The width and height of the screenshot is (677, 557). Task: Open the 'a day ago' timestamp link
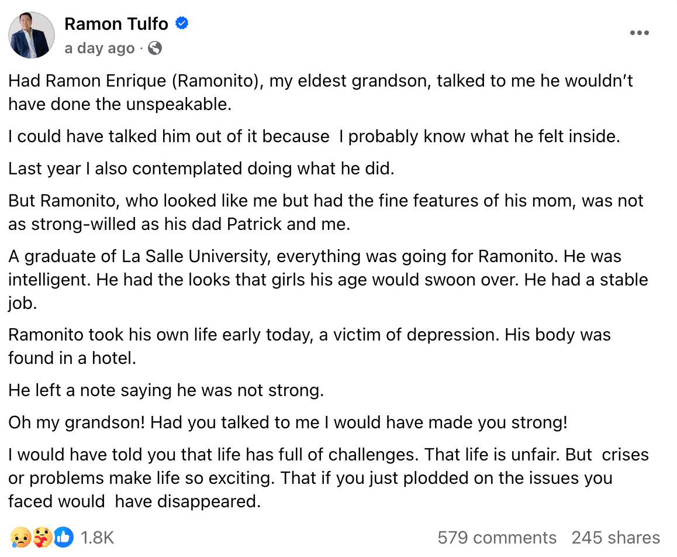99,49
